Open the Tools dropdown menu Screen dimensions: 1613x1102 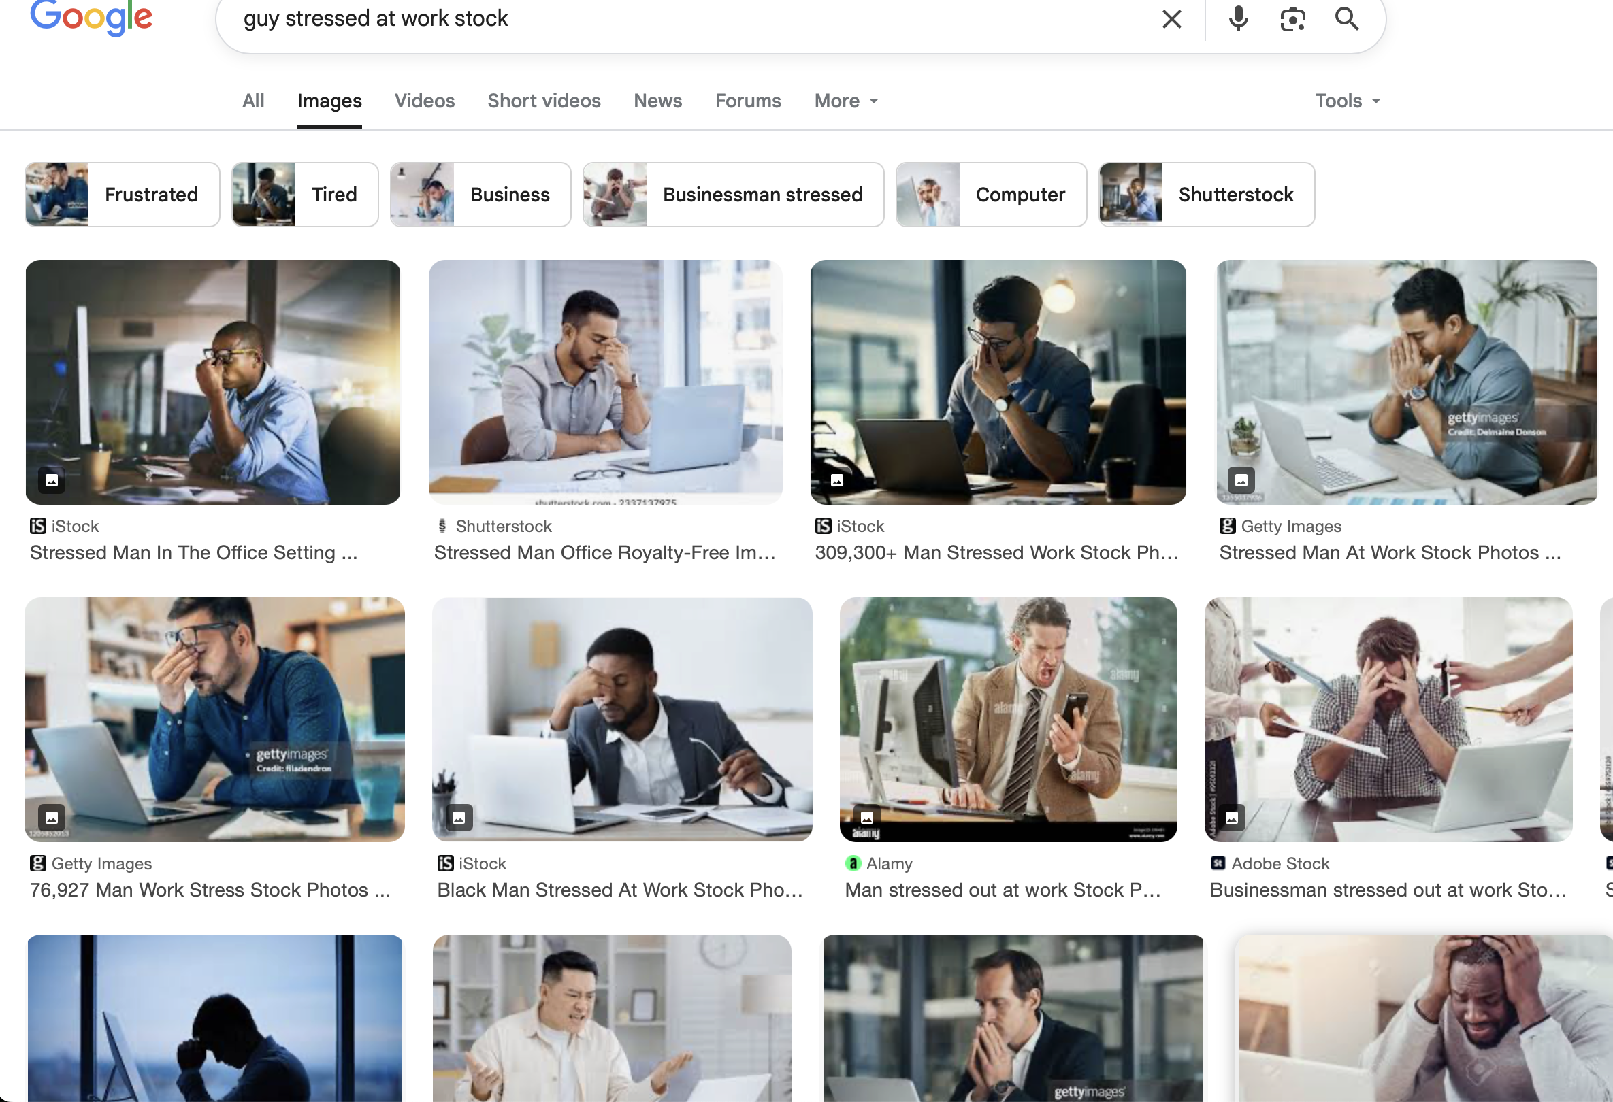pyautogui.click(x=1347, y=101)
